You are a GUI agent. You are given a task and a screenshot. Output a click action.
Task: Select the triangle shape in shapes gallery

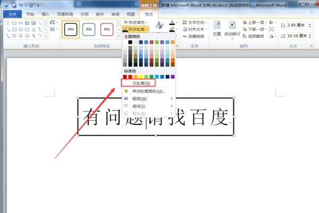[33, 29]
